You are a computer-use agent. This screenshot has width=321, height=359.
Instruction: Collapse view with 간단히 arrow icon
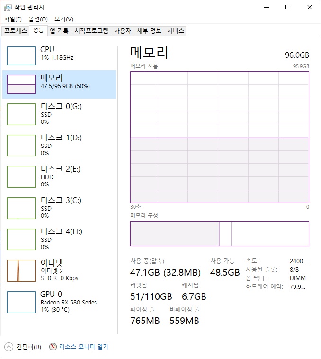coord(9,347)
